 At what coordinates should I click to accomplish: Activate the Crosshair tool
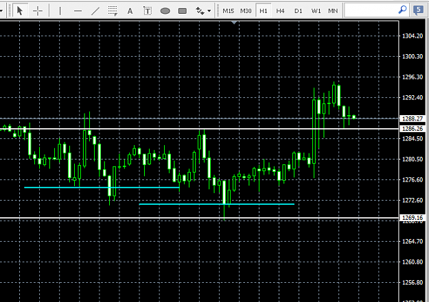[38, 11]
